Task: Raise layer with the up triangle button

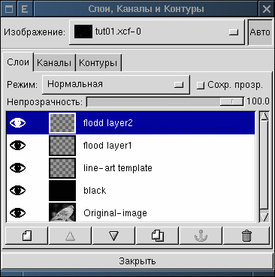Action: (70, 236)
